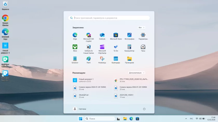Image resolution: width=218 pixels, height=122 pixels.
Task: Expand all apps with Все button
Action: [x=141, y=27]
